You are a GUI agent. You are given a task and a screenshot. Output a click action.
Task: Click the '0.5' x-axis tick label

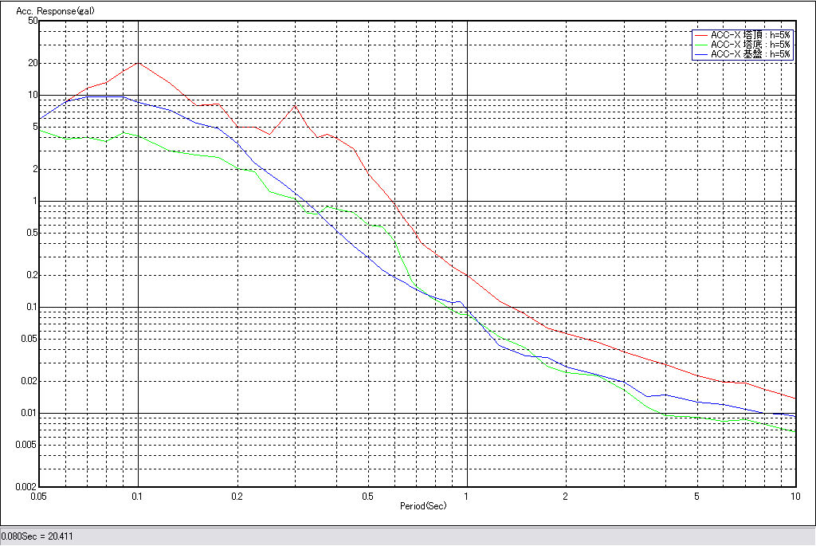367,495
